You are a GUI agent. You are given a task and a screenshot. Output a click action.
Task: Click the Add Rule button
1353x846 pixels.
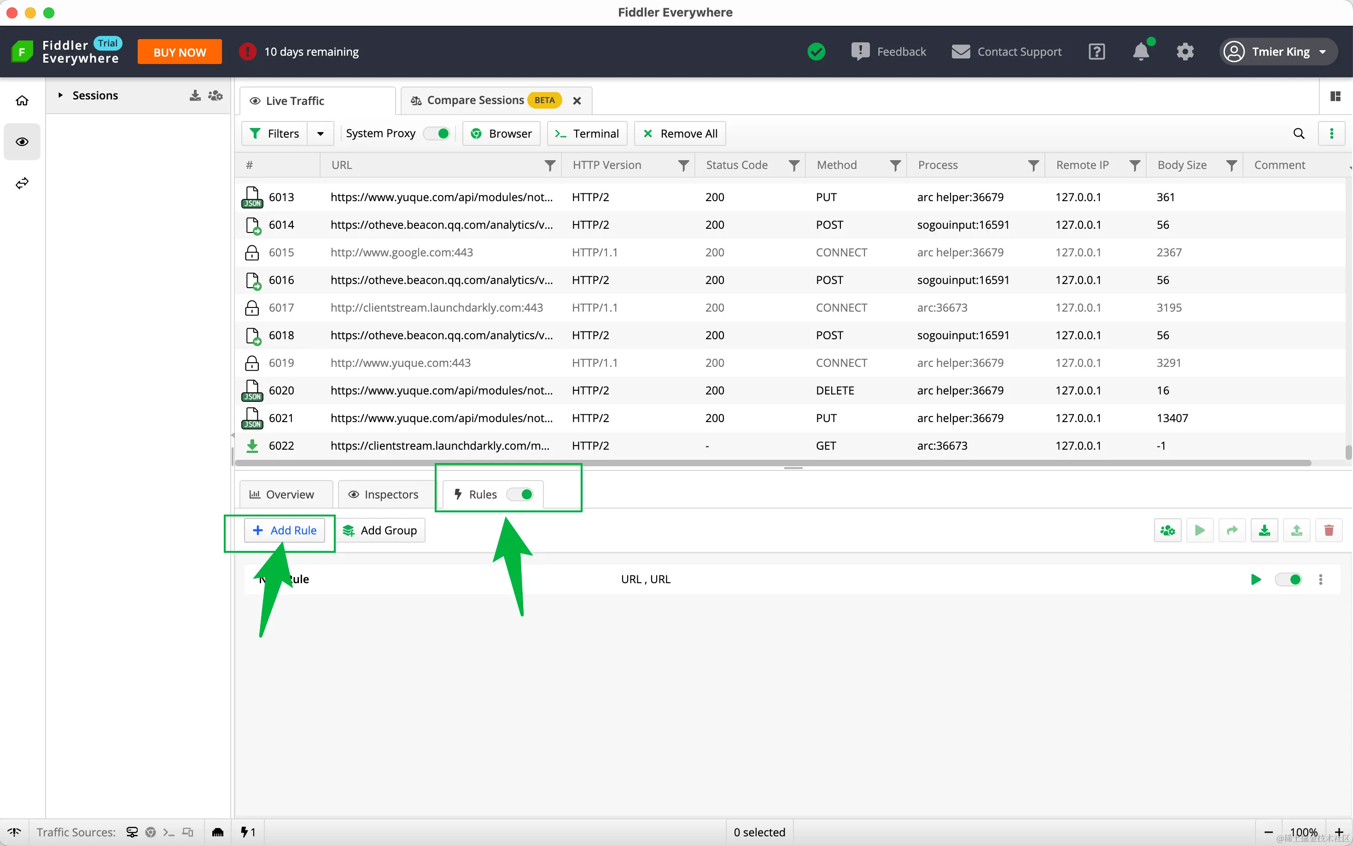pyautogui.click(x=285, y=530)
